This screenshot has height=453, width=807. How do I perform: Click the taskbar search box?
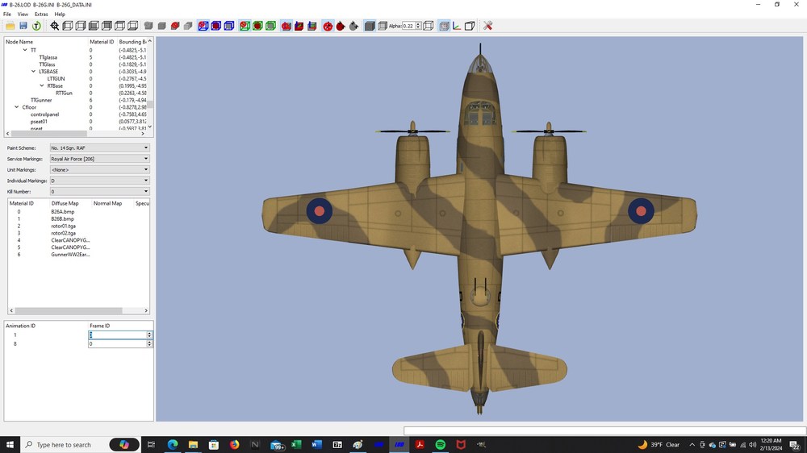pyautogui.click(x=64, y=445)
